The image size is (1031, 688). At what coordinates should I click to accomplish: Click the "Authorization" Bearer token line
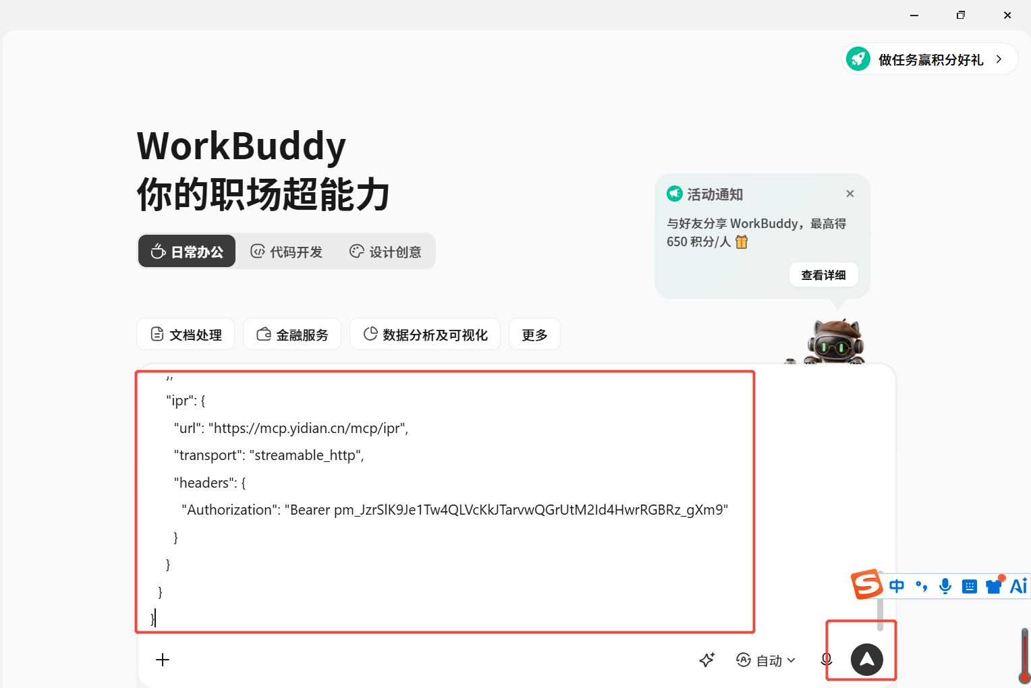point(455,510)
